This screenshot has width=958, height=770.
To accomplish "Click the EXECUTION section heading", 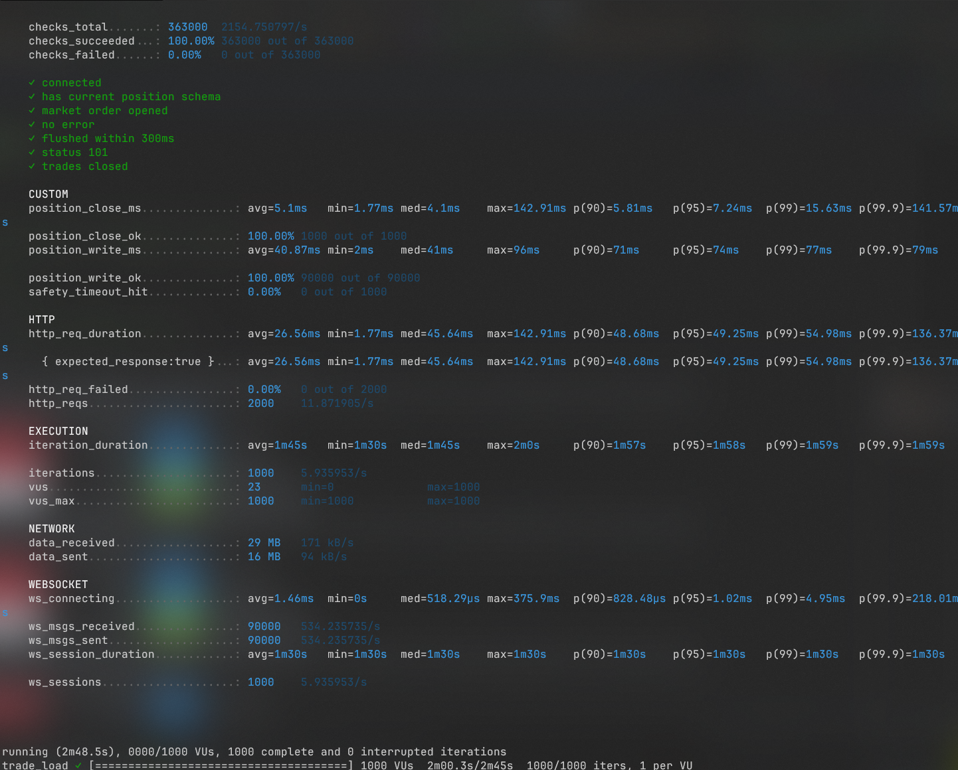I will coord(58,431).
